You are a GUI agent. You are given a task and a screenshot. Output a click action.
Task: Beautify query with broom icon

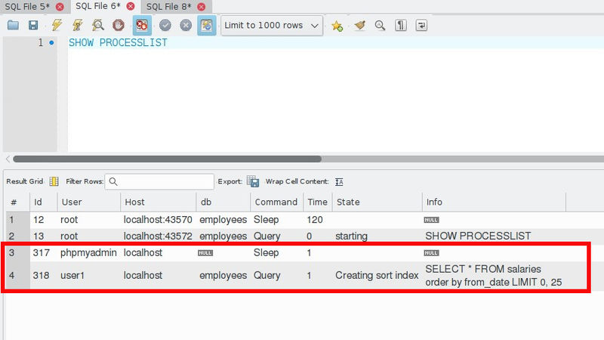click(359, 26)
